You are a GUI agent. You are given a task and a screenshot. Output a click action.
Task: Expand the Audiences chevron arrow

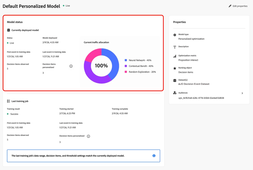click(242, 93)
